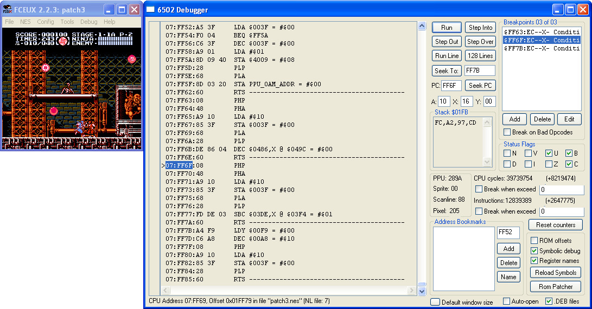The width and height of the screenshot is (592, 309).
Task: Click disassembly horizontal scroll left arrow
Action: 165,291
